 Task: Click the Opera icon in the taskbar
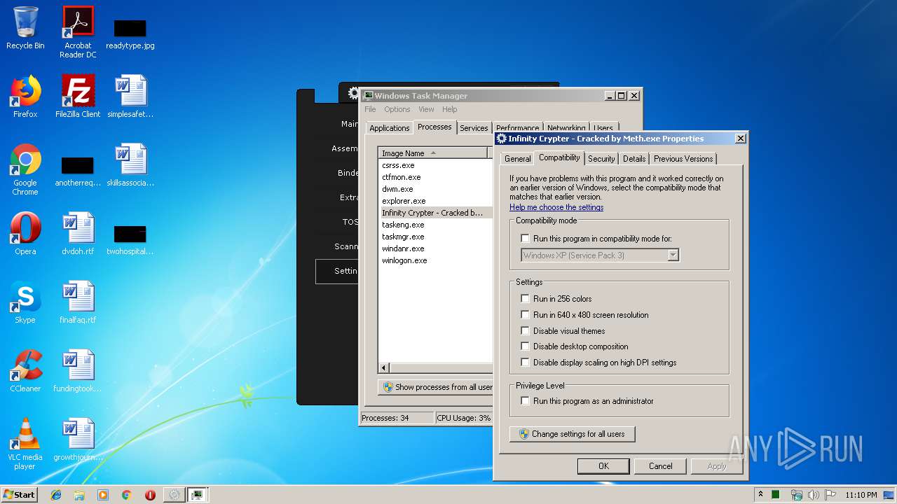150,495
